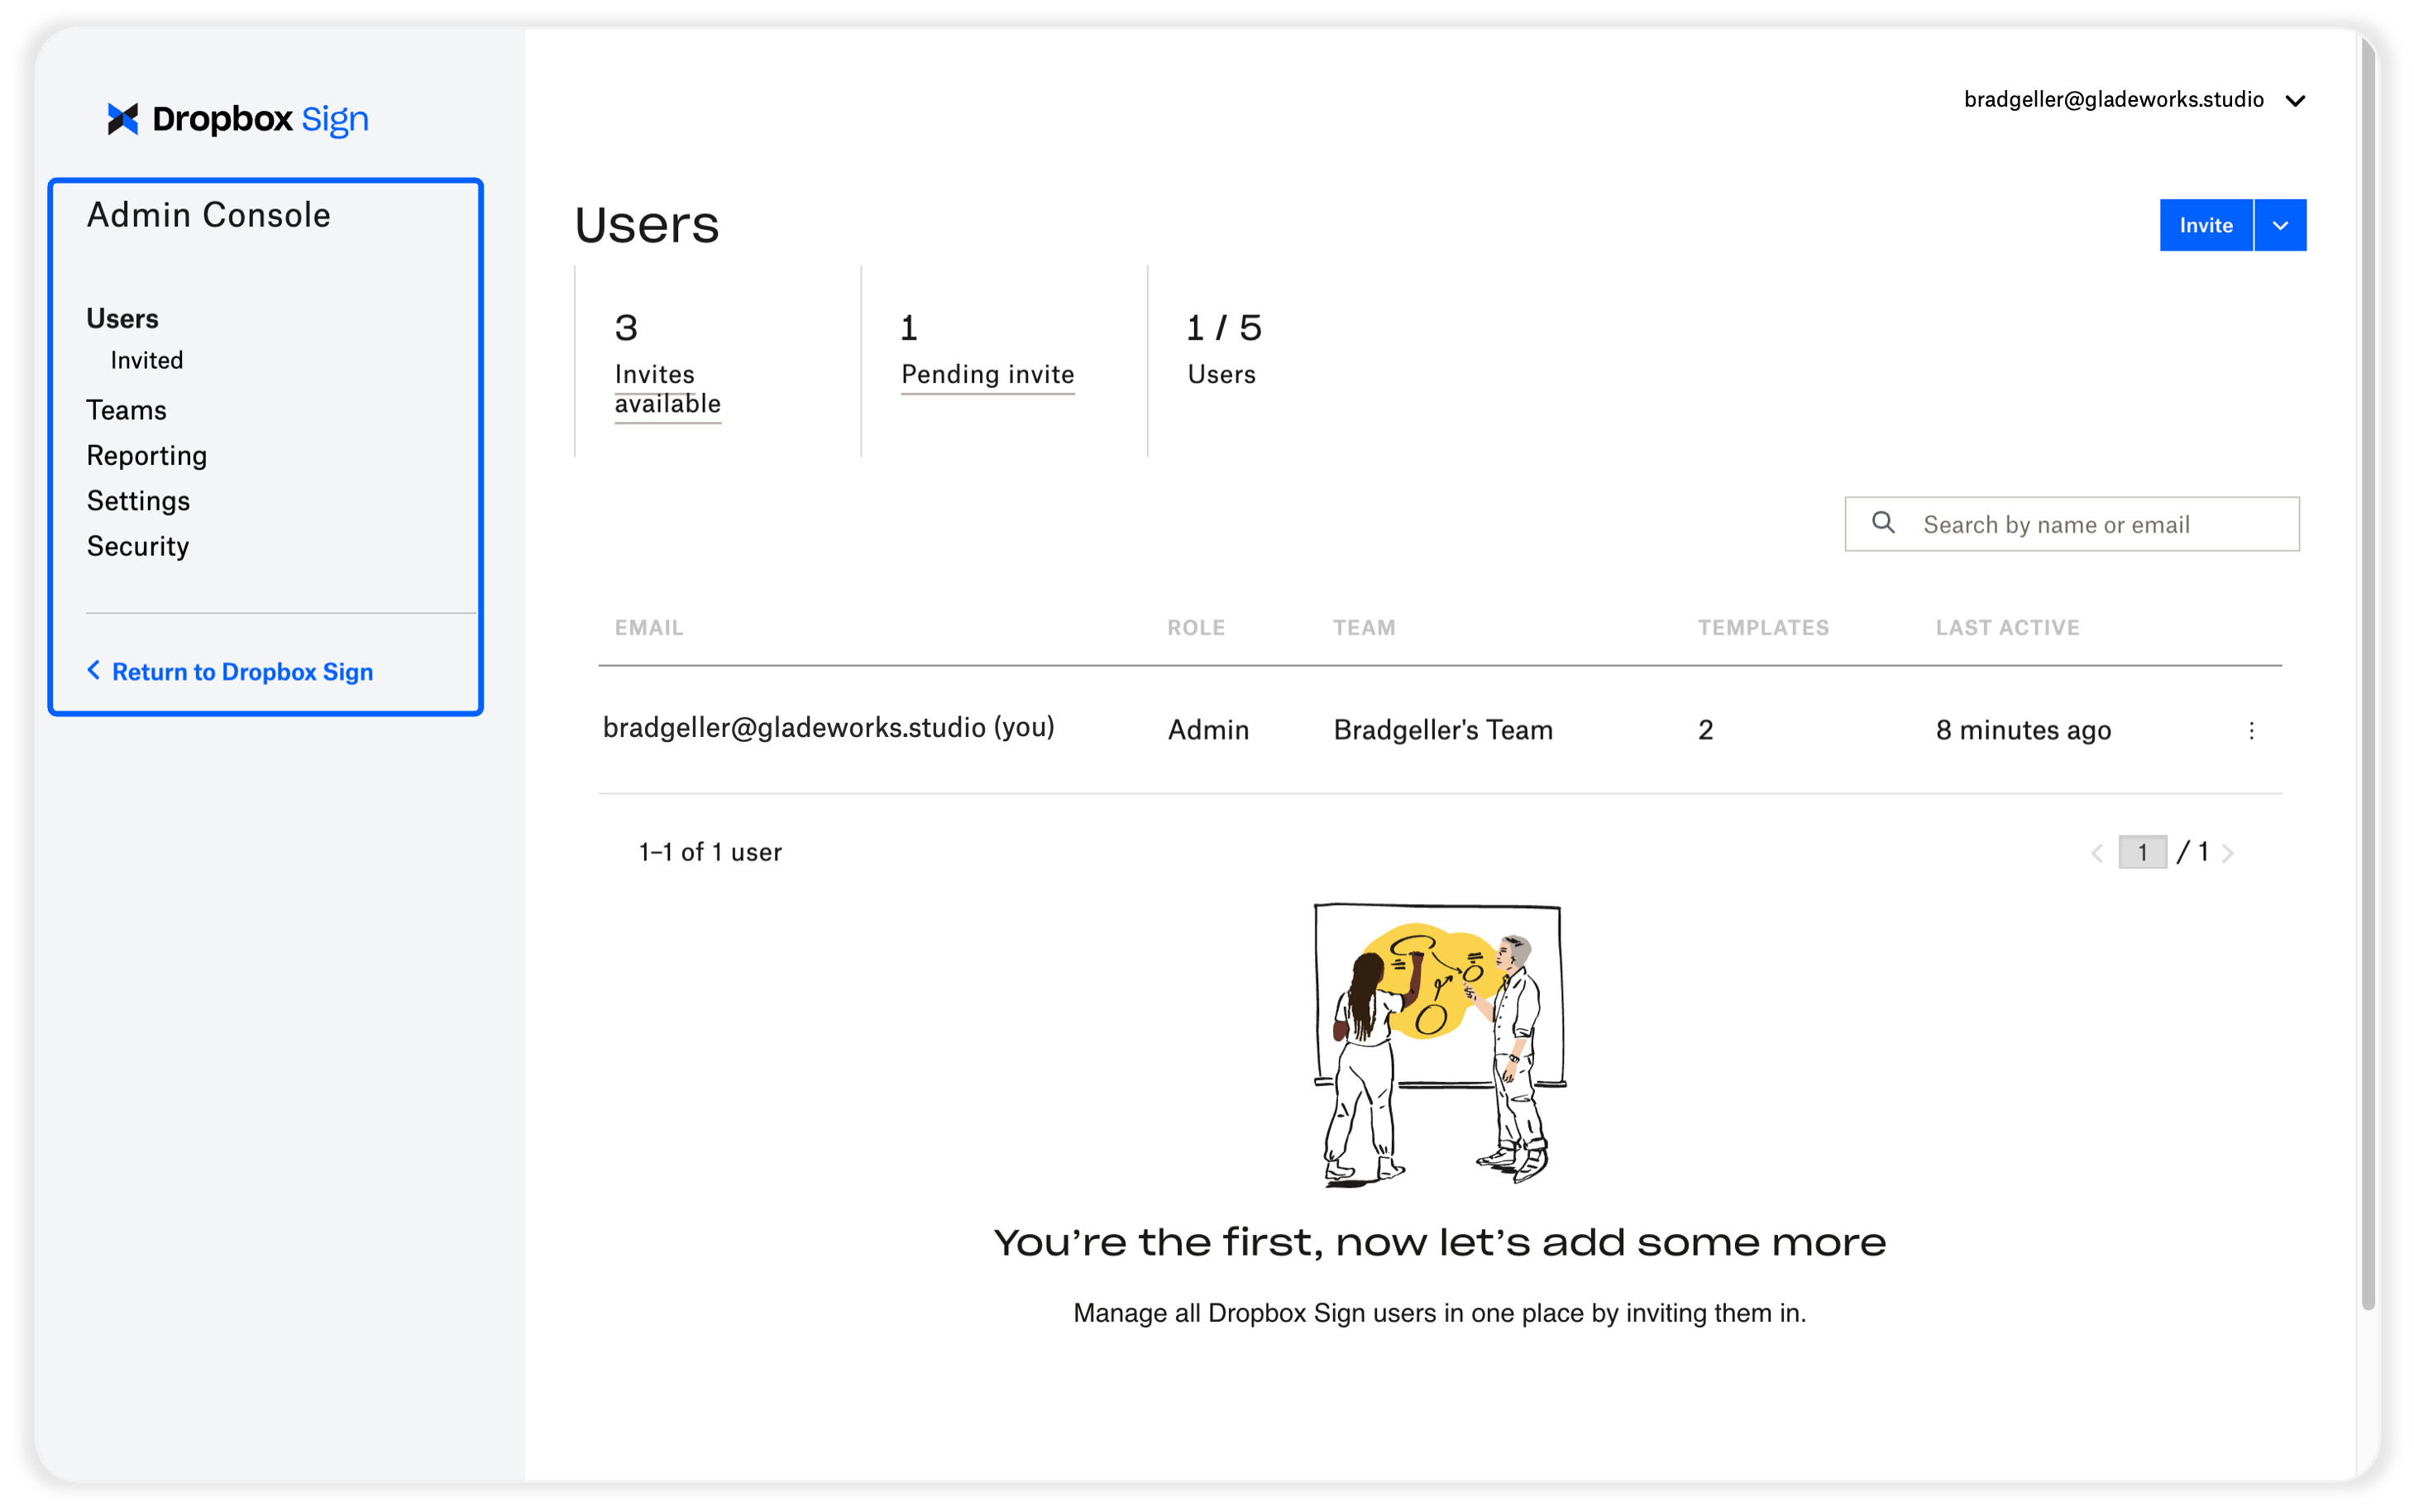Click the page number input box
This screenshot has width=2414, height=1512.
pos(2142,852)
